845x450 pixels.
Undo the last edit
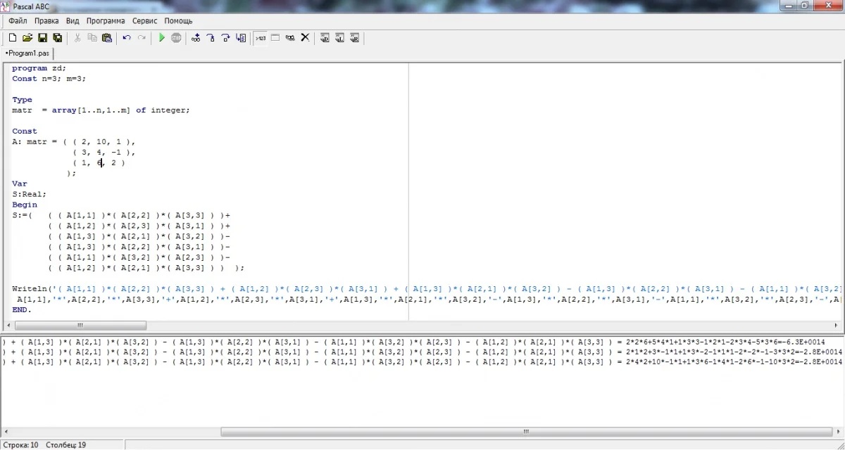[x=127, y=38]
